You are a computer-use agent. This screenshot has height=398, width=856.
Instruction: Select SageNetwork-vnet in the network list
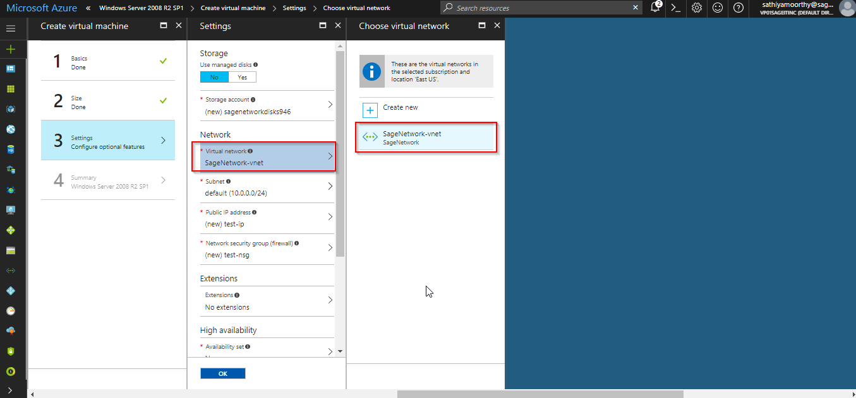426,138
